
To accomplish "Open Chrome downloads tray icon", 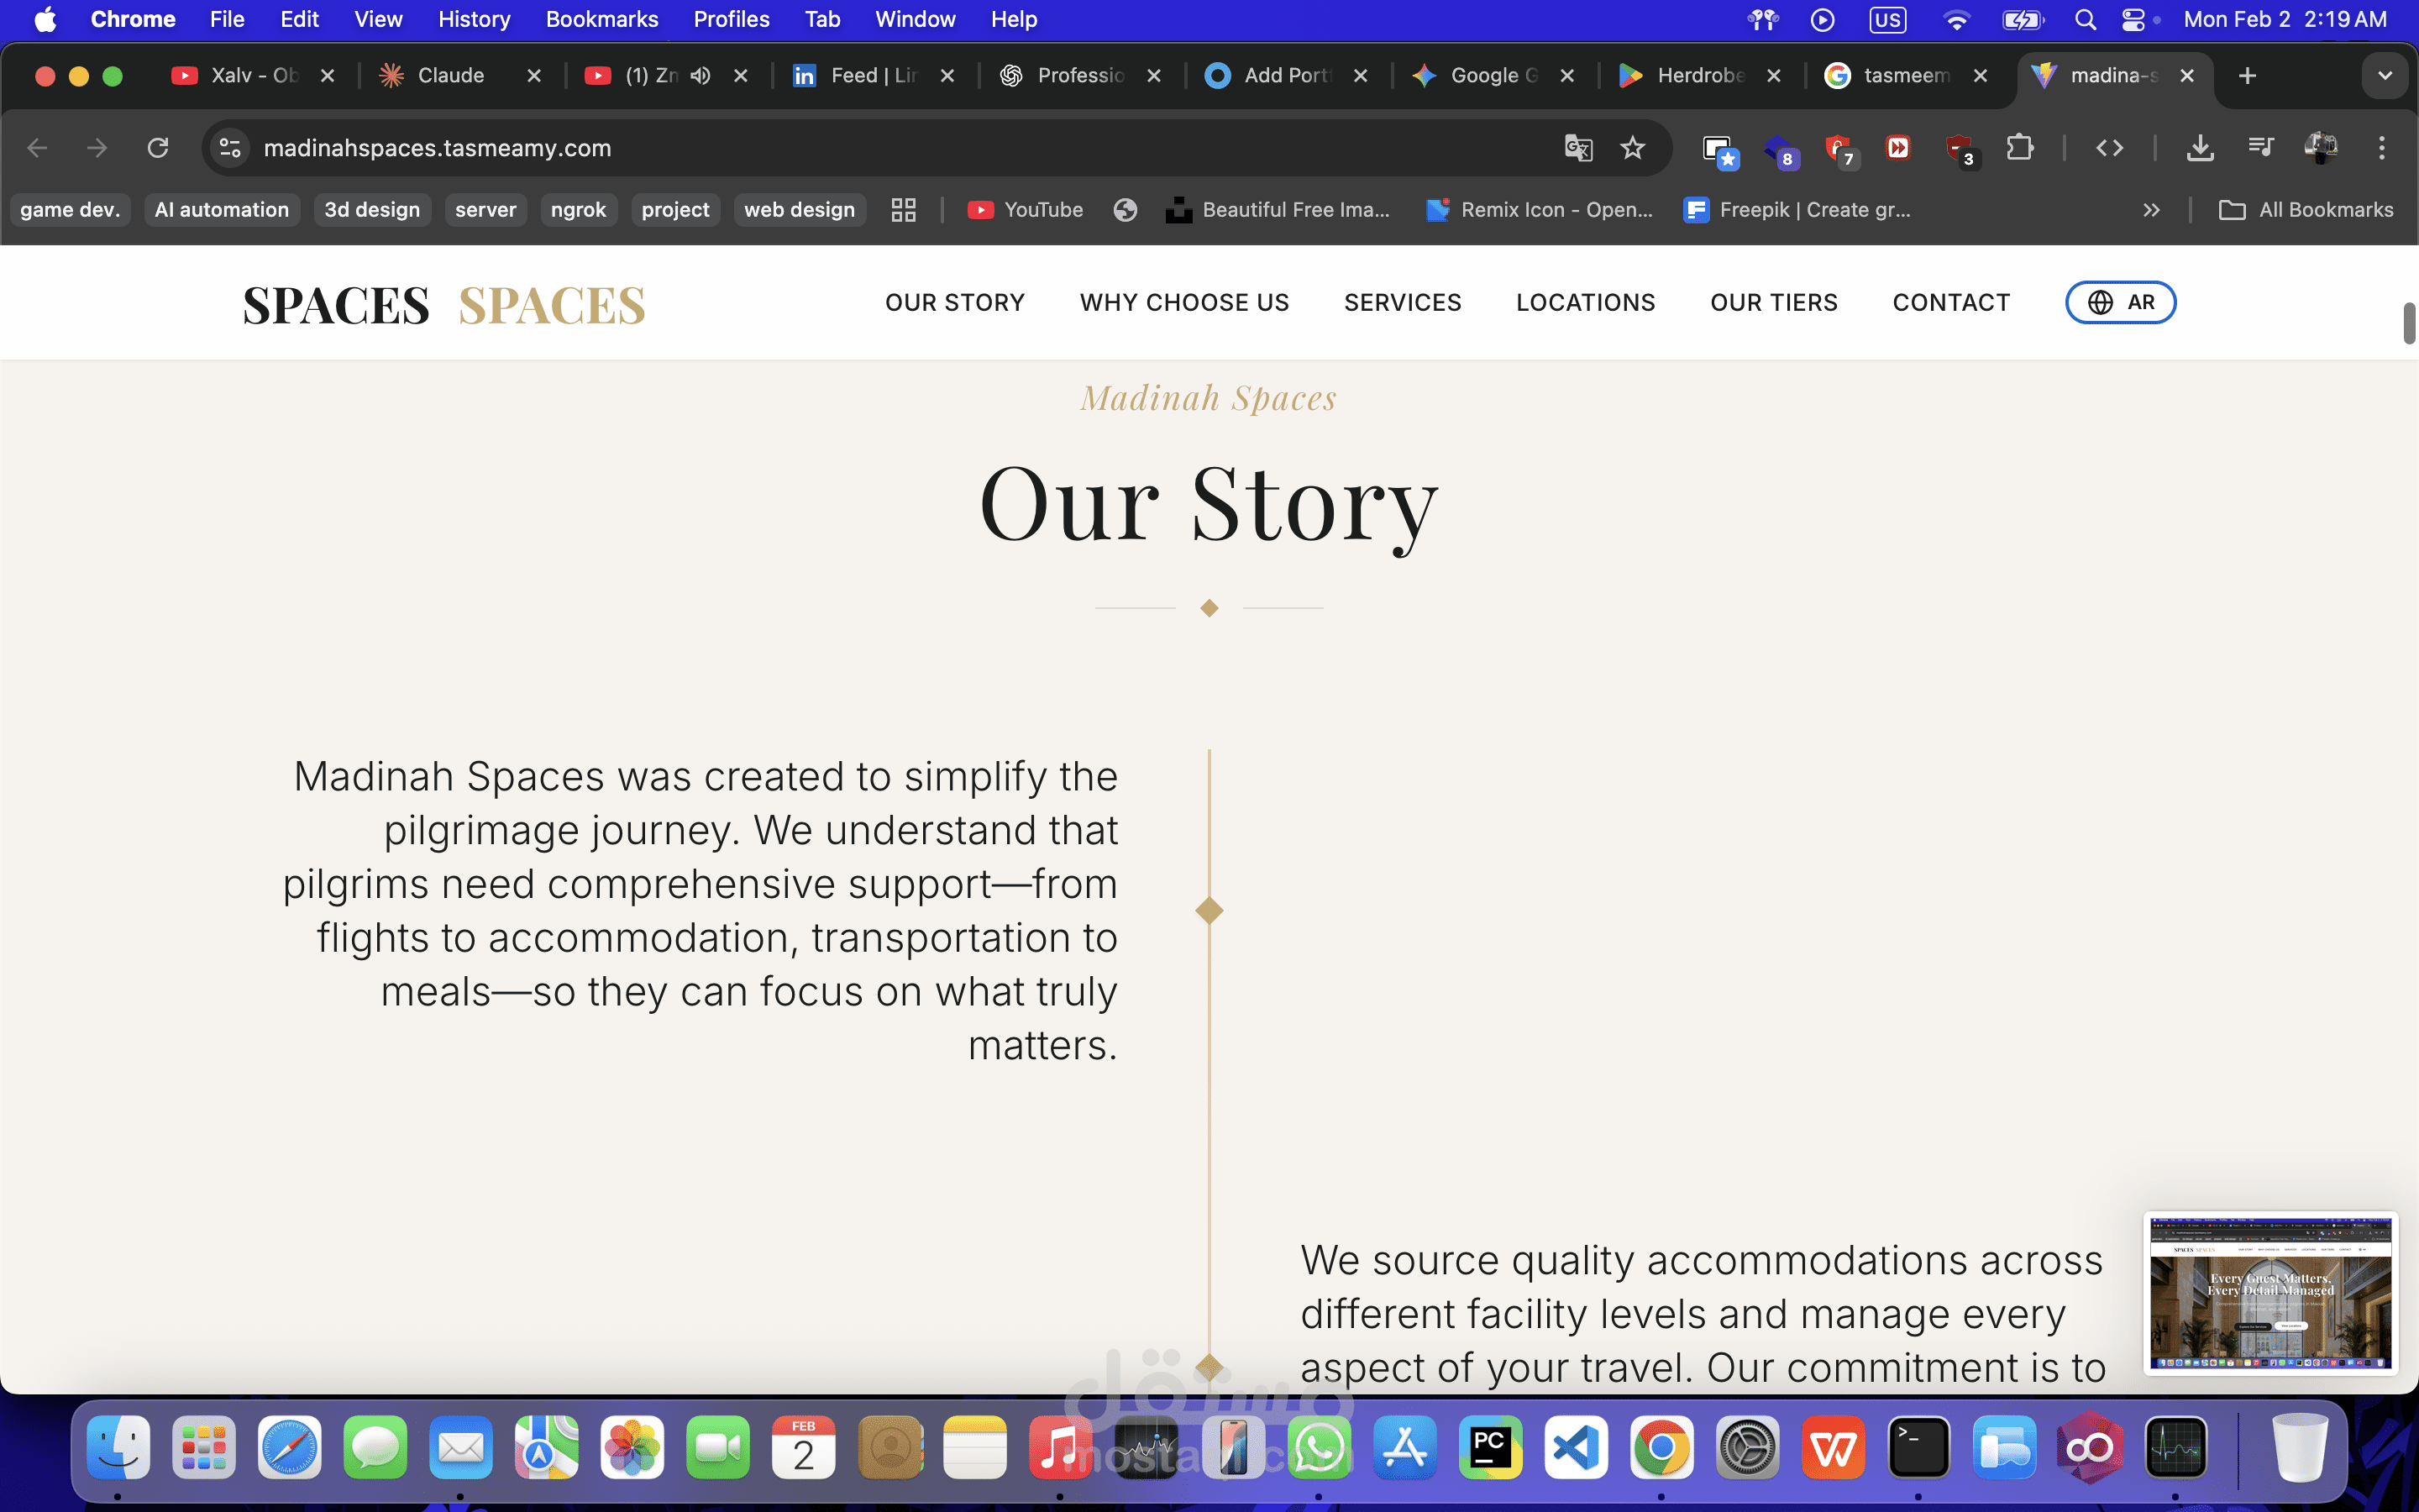I will [x=2199, y=148].
